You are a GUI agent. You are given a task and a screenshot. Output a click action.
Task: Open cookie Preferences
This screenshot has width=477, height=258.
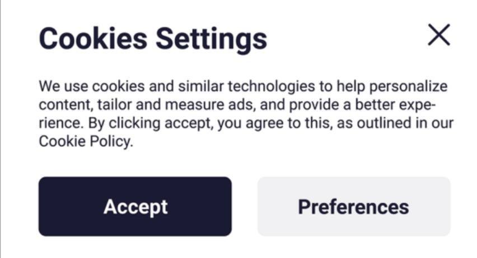[x=353, y=207]
